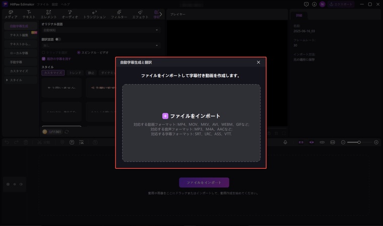Open the ヘルプ menu
383x226 pixels.
(x=65, y=5)
